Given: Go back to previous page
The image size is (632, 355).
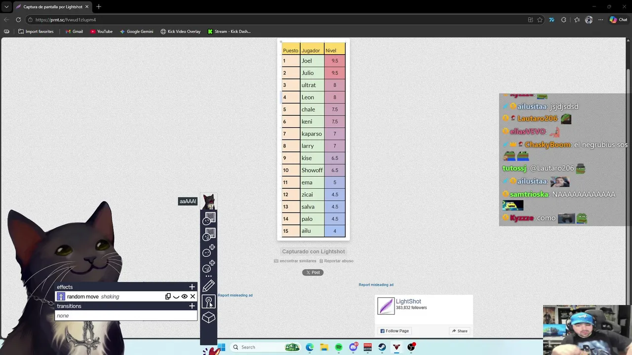Looking at the screenshot, I should (6, 20).
